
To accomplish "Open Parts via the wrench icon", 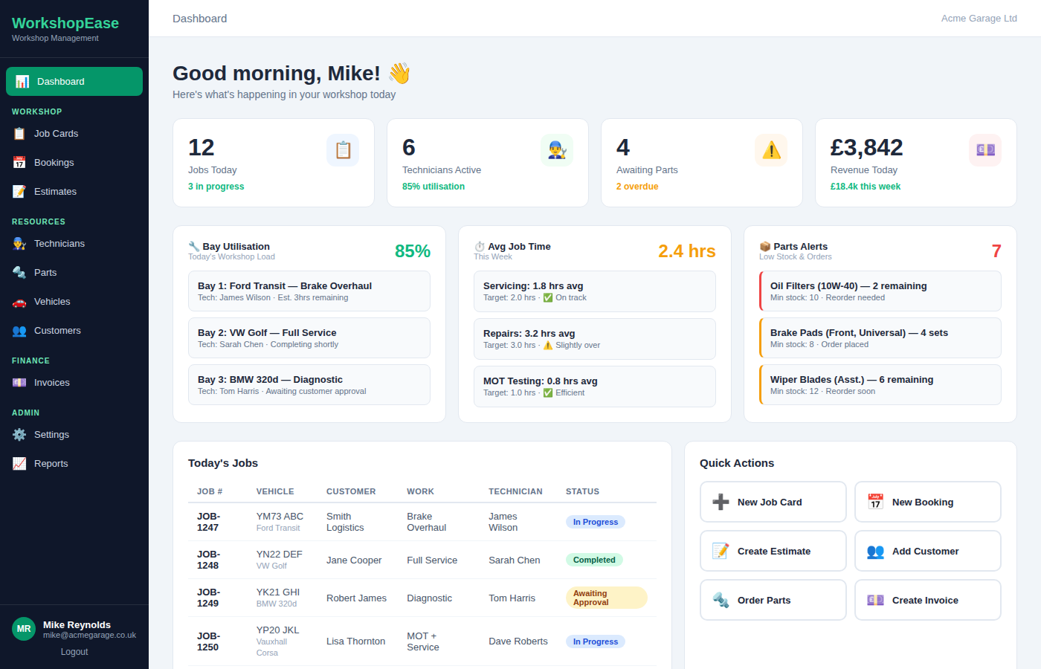I will pyautogui.click(x=20, y=272).
